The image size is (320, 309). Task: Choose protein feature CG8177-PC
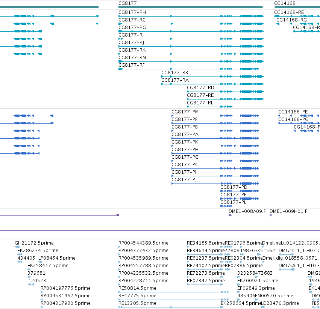[185, 157]
